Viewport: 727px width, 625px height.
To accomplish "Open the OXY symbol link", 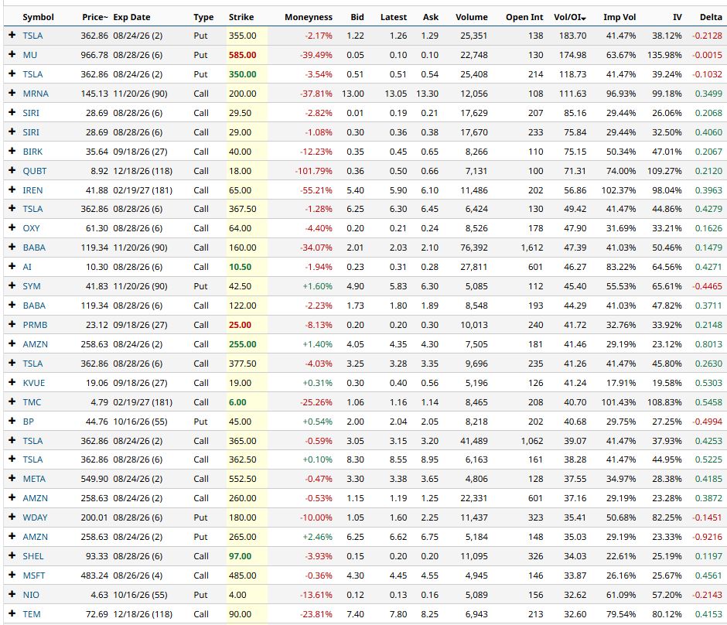I will (31, 228).
